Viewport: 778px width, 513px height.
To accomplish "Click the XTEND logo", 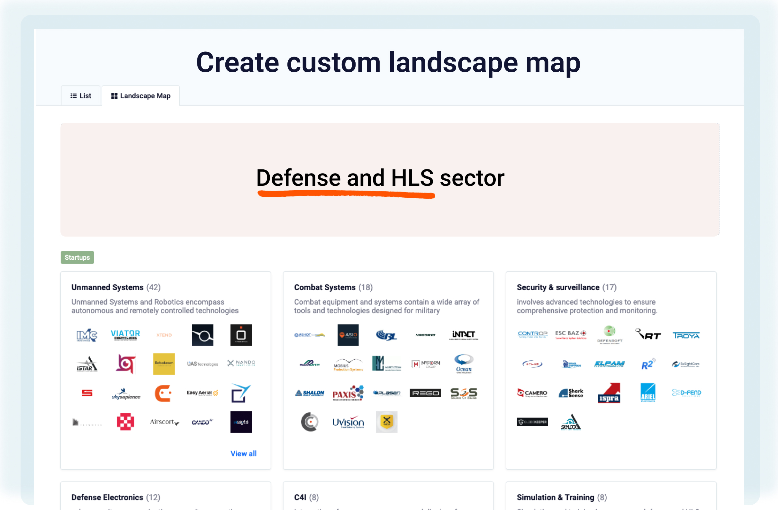I will [x=164, y=335].
